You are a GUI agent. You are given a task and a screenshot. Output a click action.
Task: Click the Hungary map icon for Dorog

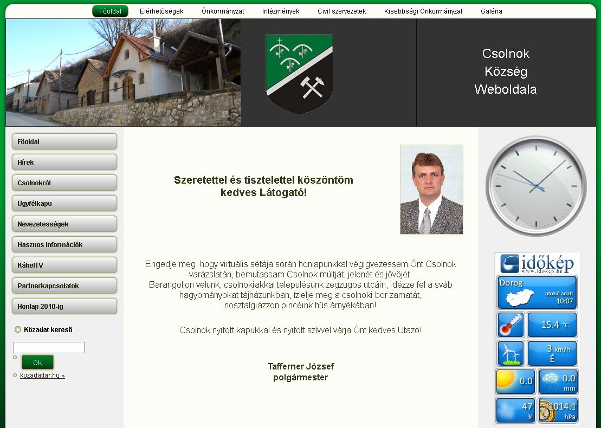[x=520, y=297]
